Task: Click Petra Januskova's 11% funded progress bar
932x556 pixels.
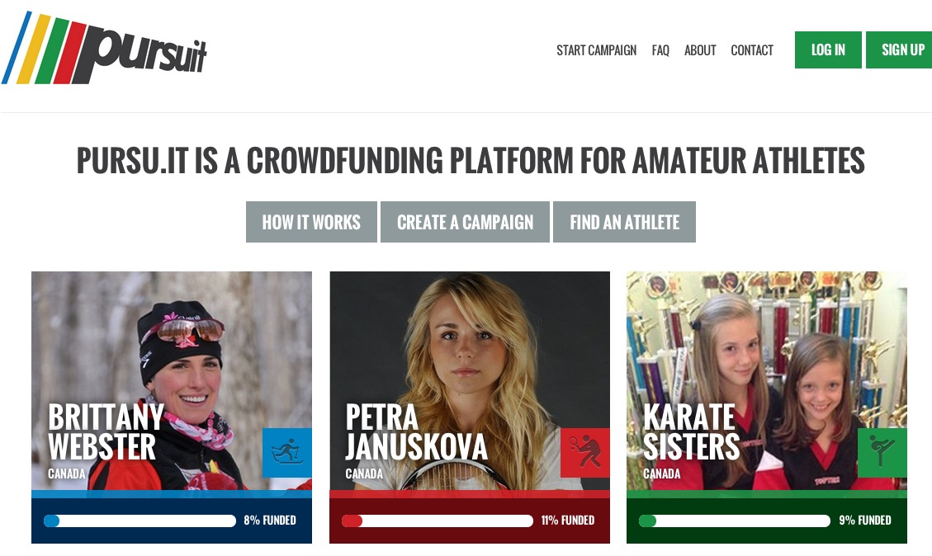Action: pyautogui.click(x=437, y=521)
